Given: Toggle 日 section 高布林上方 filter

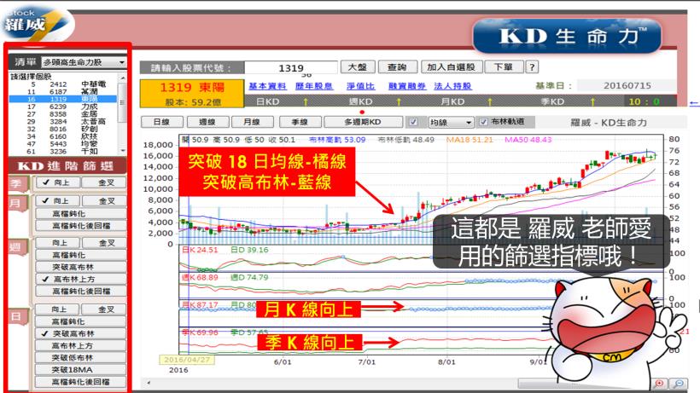Looking at the screenshot, I should click(x=81, y=345).
